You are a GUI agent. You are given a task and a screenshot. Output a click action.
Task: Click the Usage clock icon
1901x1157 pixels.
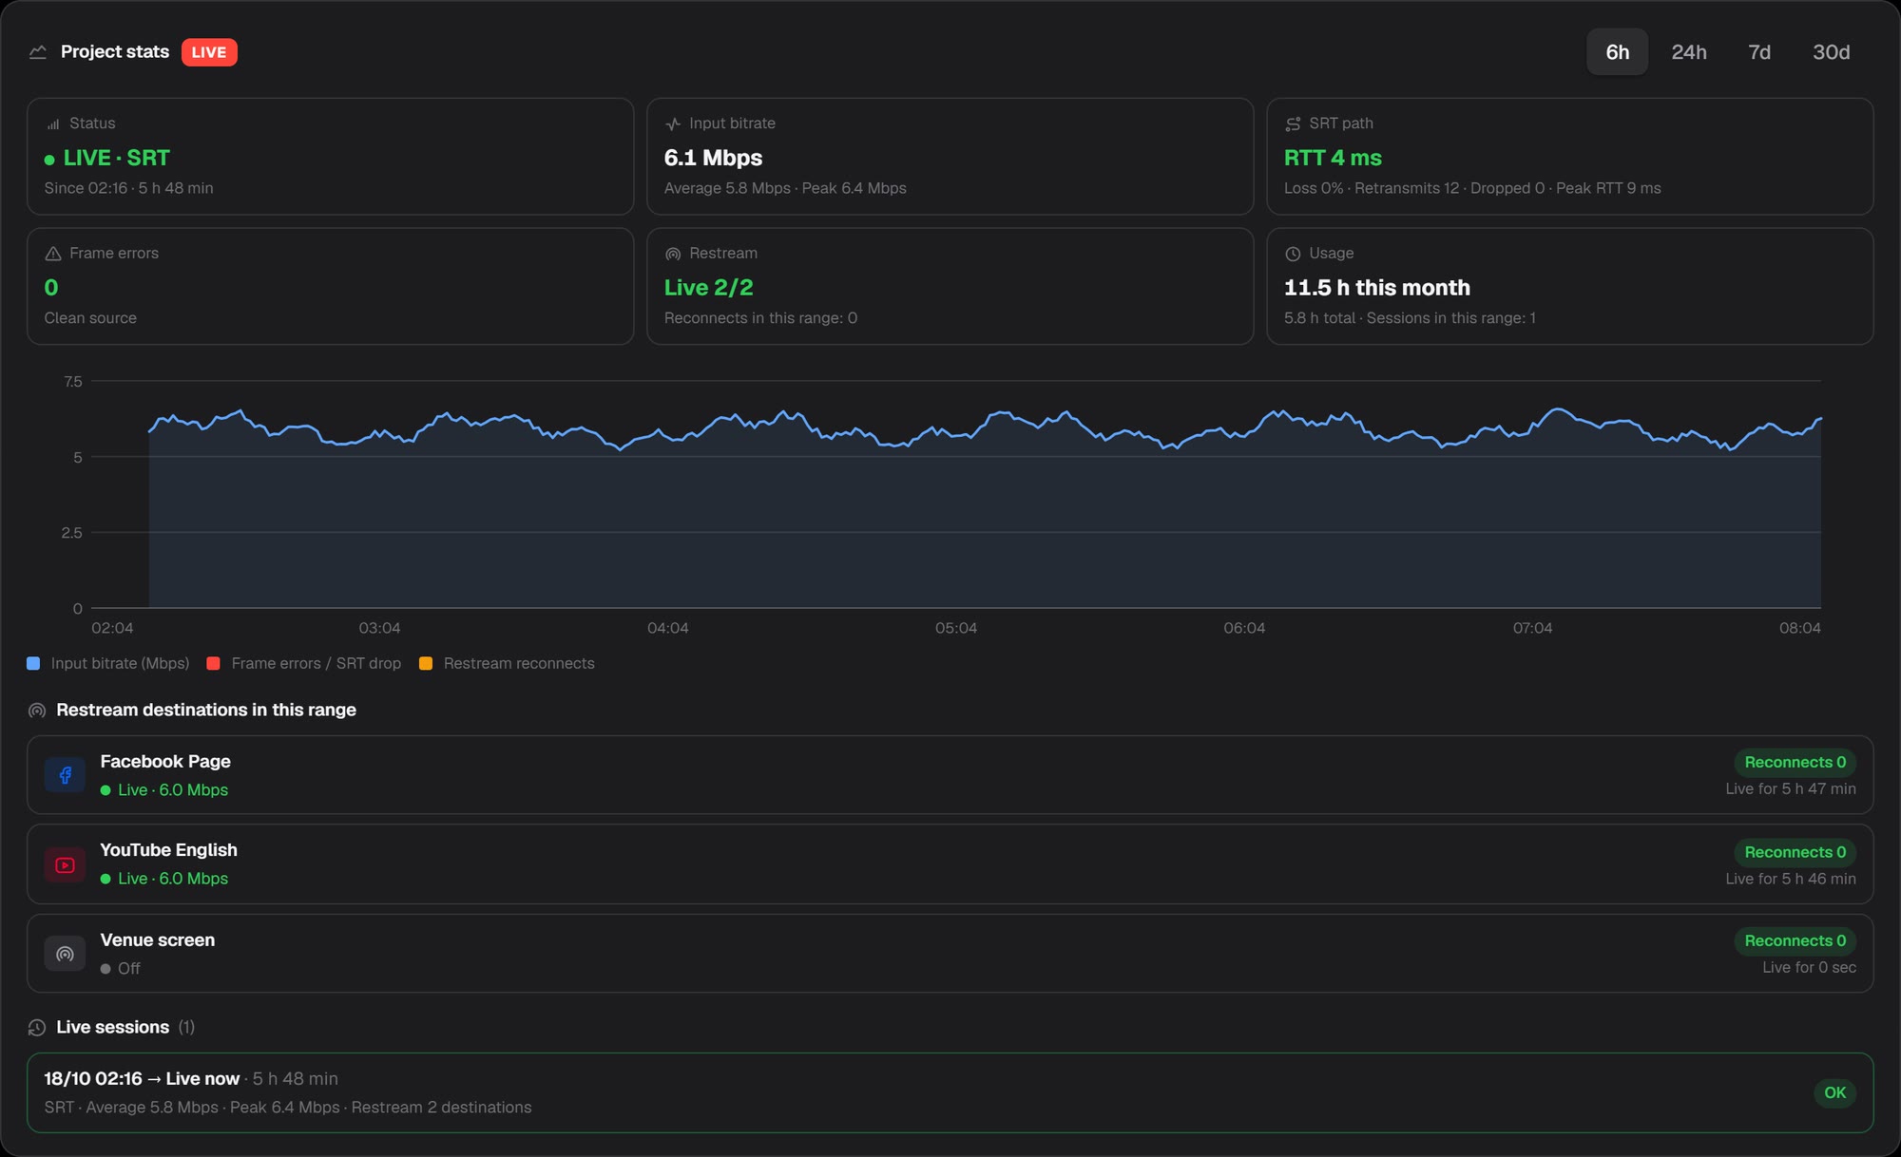click(x=1293, y=254)
